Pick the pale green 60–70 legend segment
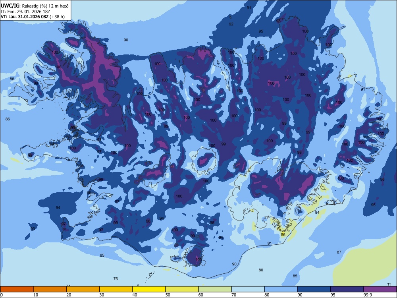The width and height of the screenshot is (397, 298). (x=215, y=289)
